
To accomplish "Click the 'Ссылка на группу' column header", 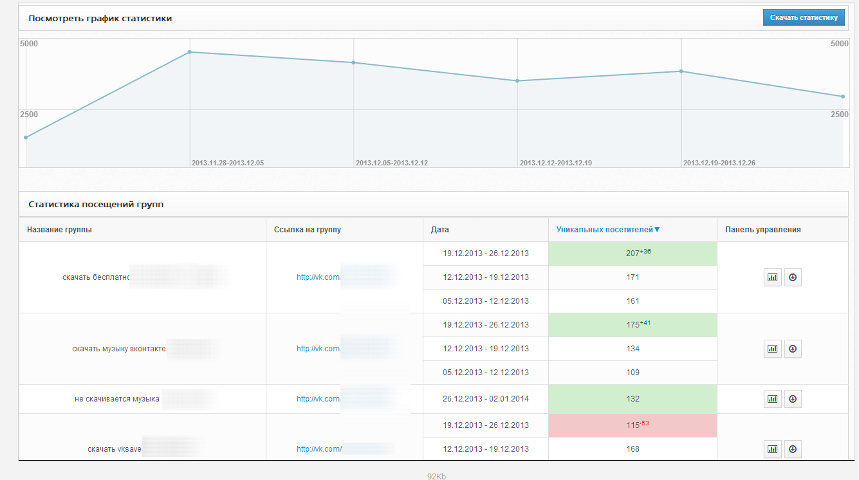I will coord(308,230).
